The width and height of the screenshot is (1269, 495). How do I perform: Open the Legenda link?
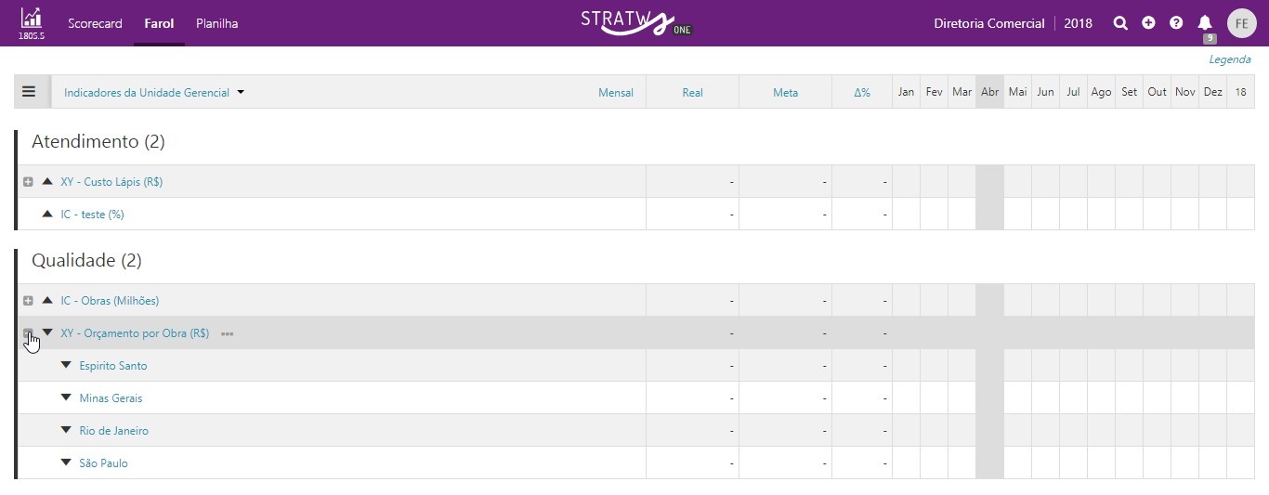[x=1230, y=59]
